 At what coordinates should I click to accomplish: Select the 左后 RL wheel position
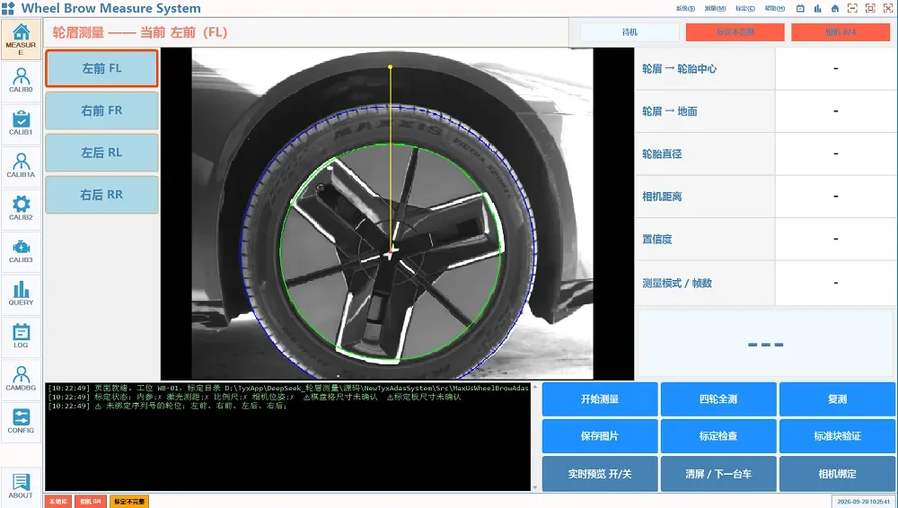[x=102, y=153]
